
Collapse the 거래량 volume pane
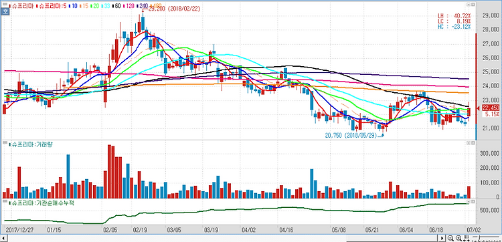click(469, 143)
